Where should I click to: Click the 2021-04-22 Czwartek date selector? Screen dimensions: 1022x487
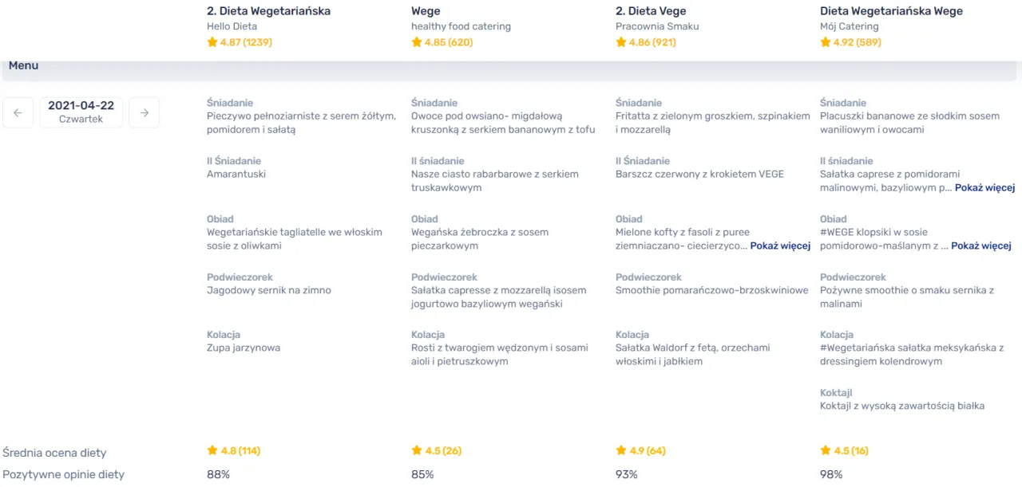81,112
